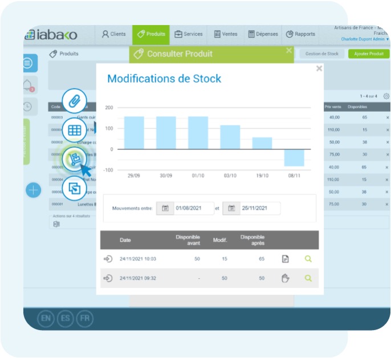Click the blue plus add button
This screenshot has height=358, width=391.
[x=34, y=190]
